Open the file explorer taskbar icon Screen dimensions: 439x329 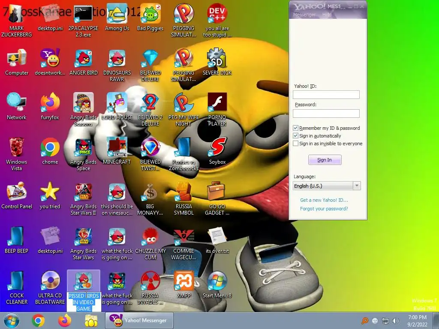(x=91, y=320)
